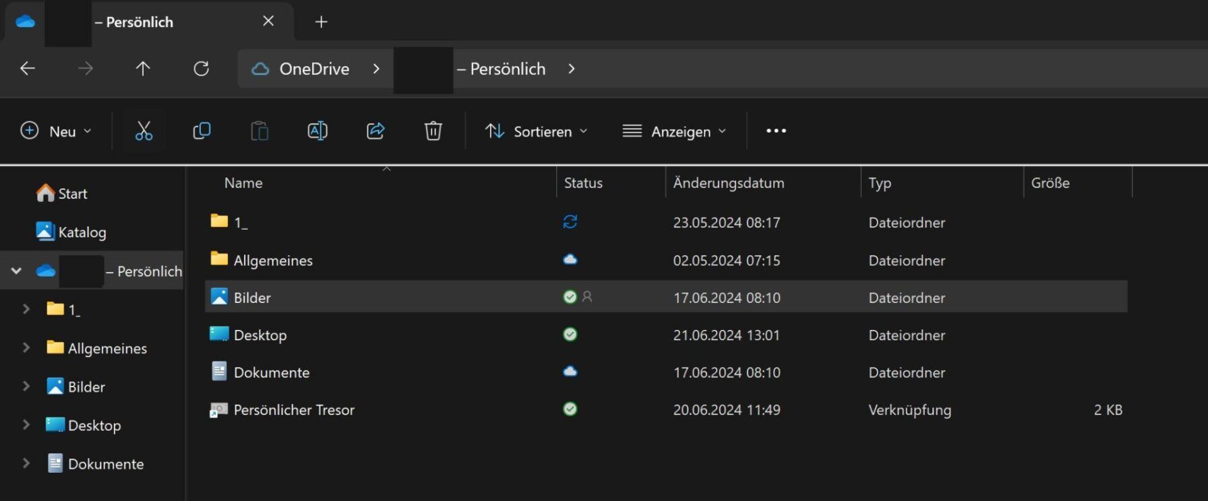Viewport: 1208px width, 501px height.
Task: Open the Neu dropdown menu
Action: coord(57,131)
